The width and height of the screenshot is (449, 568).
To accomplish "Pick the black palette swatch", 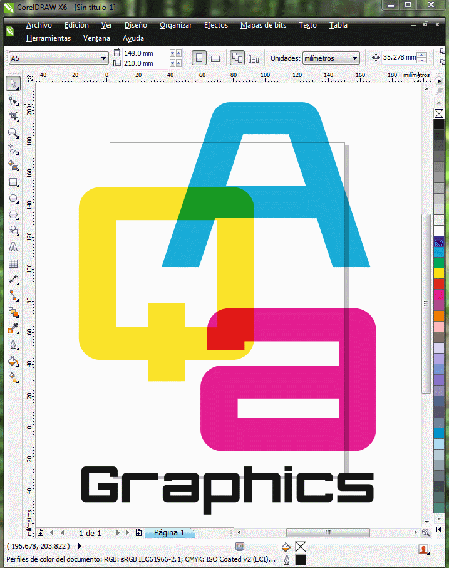I will 439,124.
